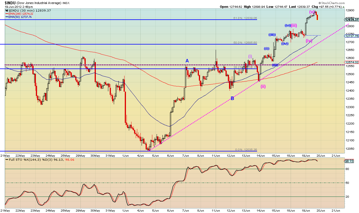The height and width of the screenshot is (213, 359).
Task: Click the boxed 12839.37 price tag on right axis
Action: pos(352,20)
